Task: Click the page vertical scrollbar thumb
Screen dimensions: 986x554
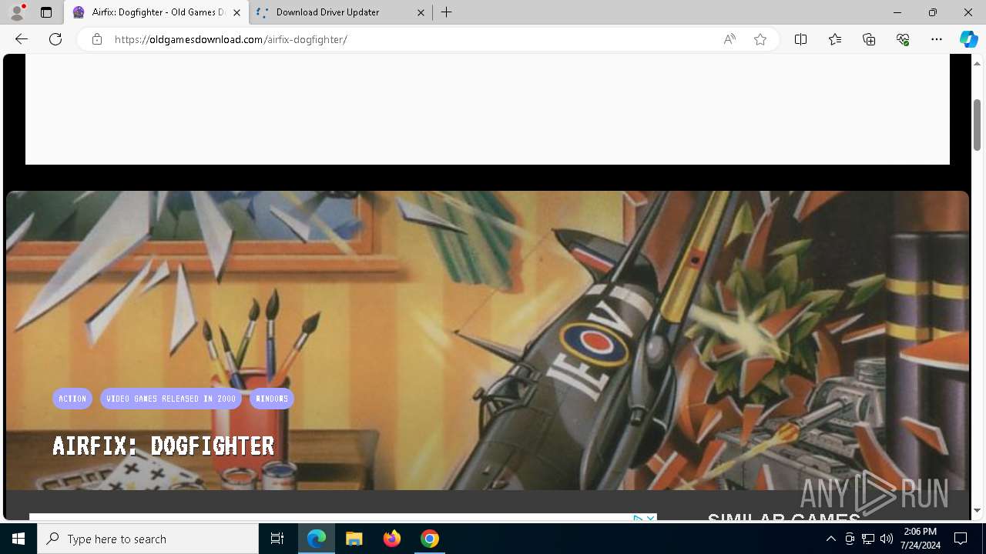Action: pos(977,125)
